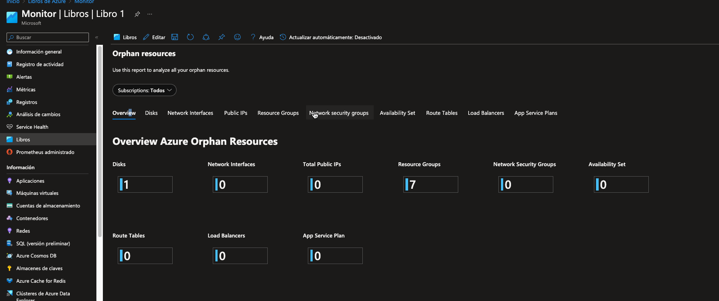Viewport: 719px width, 301px height.
Task: Click the Save workbook icon
Action: (x=174, y=37)
